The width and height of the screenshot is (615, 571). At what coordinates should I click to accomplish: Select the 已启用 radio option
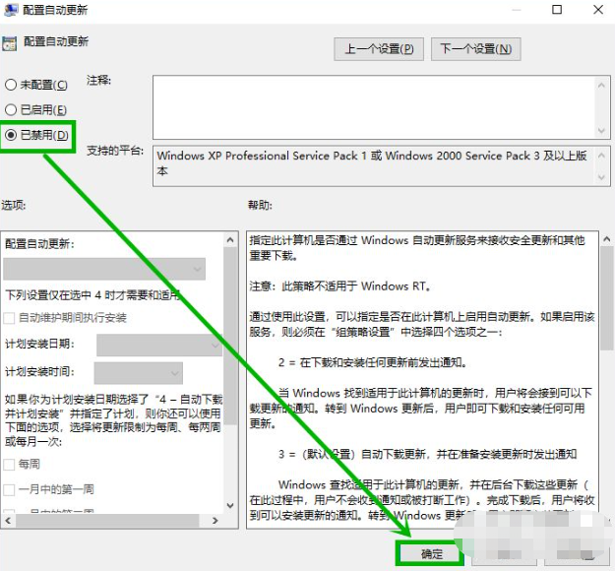pos(11,109)
